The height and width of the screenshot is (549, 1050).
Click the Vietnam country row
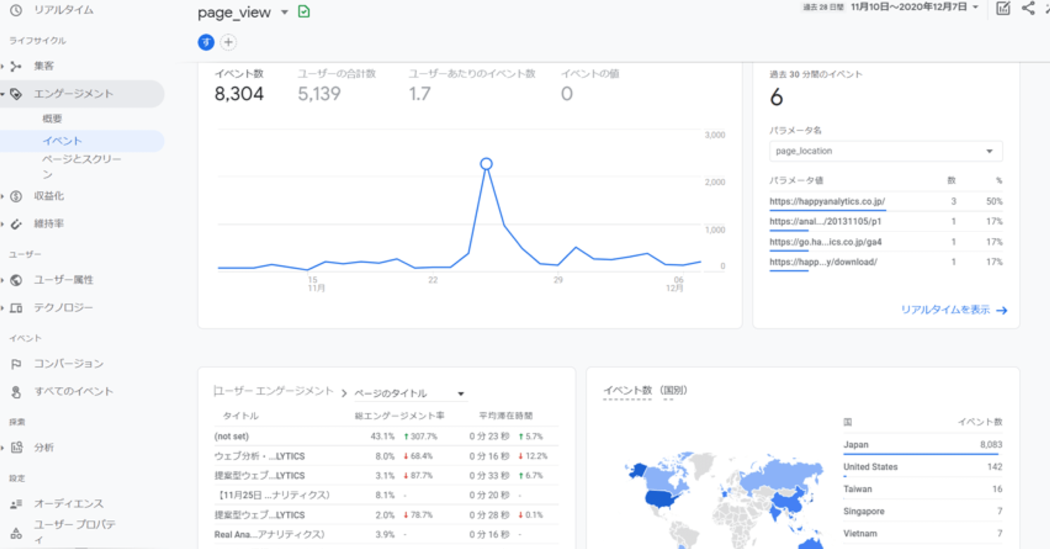(923, 533)
